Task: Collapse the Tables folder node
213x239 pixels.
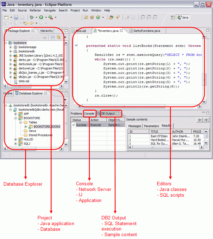Action: point(21,122)
